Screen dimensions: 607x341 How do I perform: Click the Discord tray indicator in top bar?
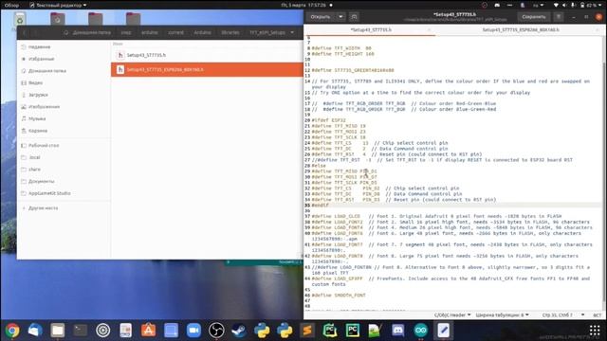pyautogui.click(x=497, y=5)
